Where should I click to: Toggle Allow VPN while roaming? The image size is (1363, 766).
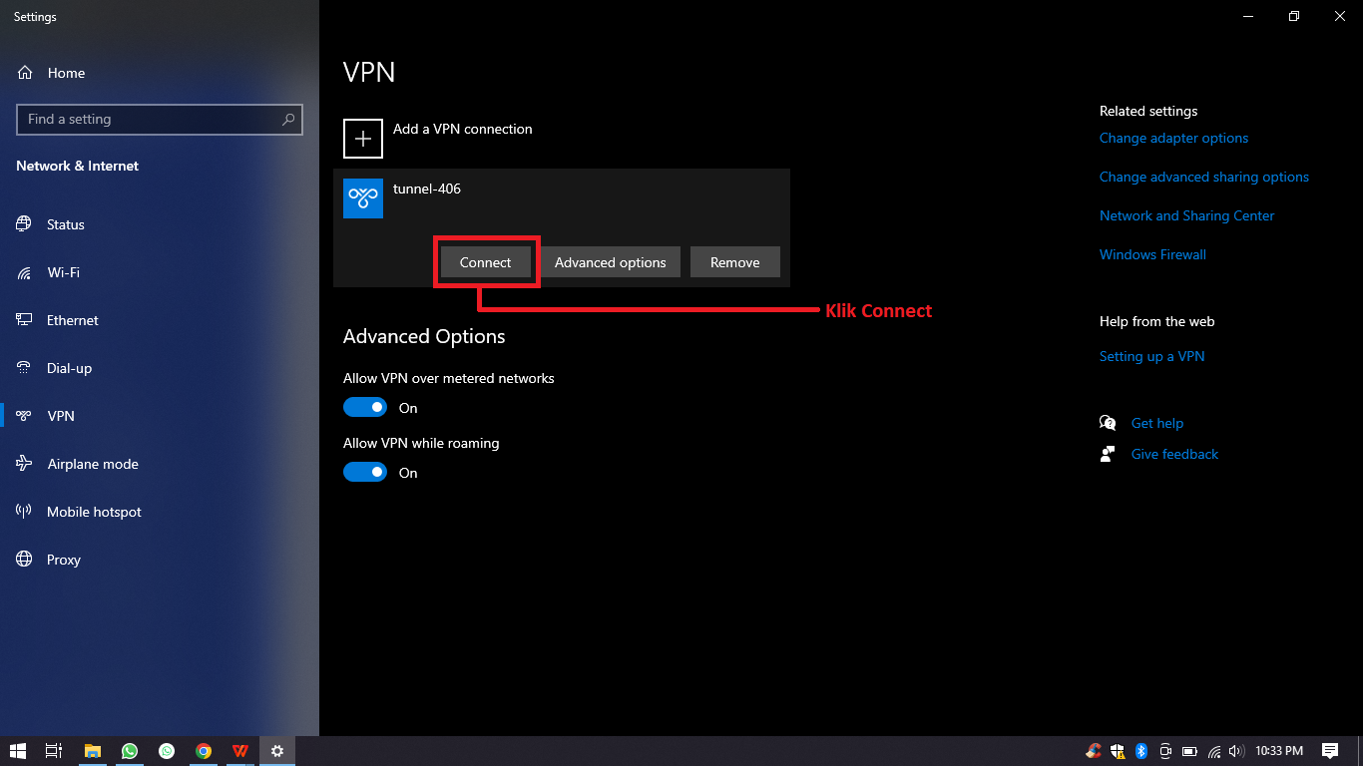point(365,472)
